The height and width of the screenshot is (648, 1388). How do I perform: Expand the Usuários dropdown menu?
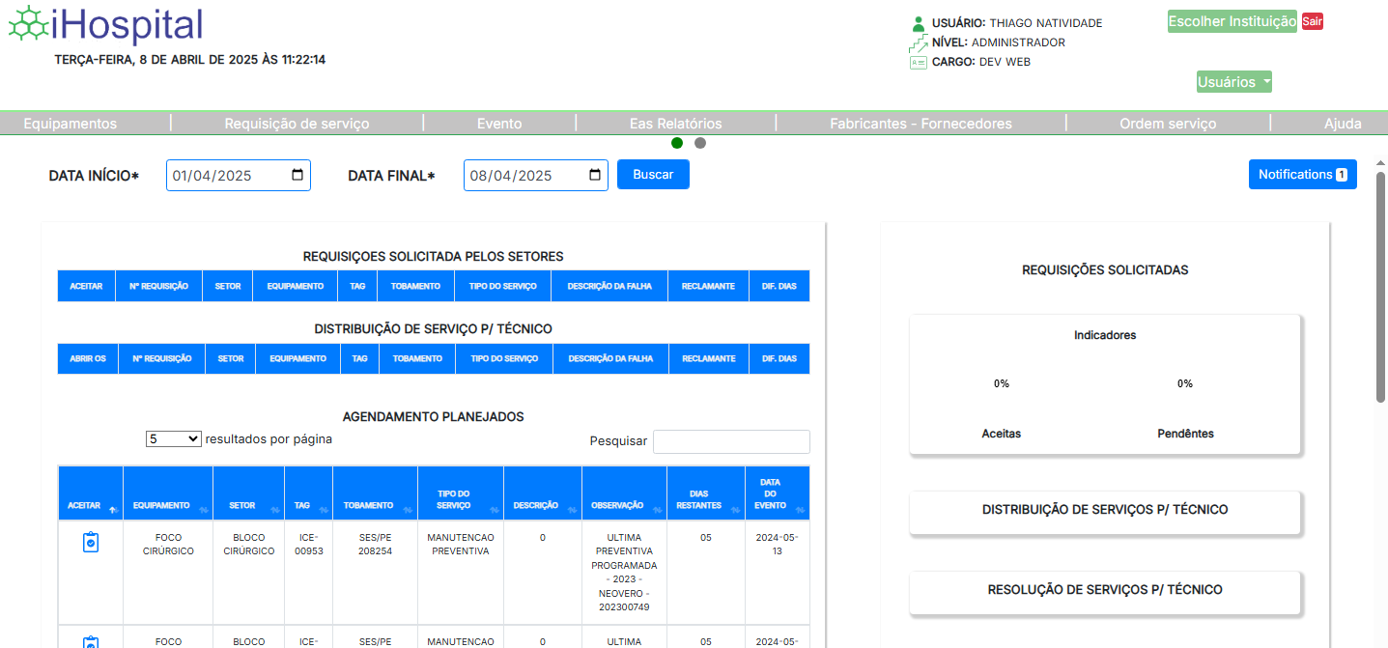(x=1233, y=82)
